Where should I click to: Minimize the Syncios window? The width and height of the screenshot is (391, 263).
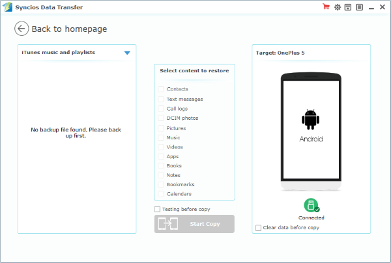(371, 7)
